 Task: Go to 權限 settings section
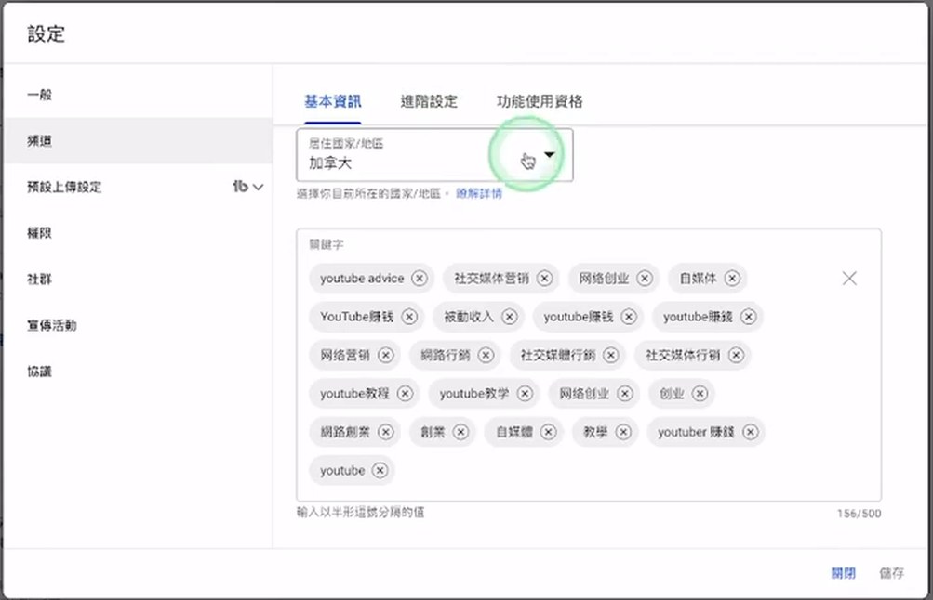pos(138,233)
